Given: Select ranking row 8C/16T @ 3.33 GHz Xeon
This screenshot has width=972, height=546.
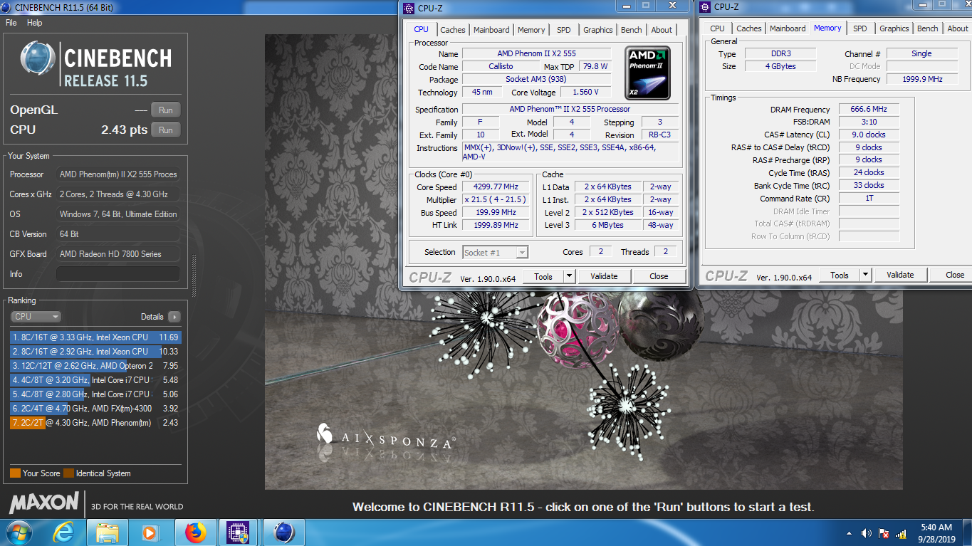Looking at the screenshot, I should (95, 337).
